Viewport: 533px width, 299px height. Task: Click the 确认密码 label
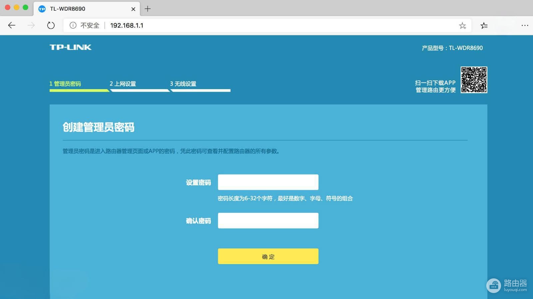(x=198, y=221)
